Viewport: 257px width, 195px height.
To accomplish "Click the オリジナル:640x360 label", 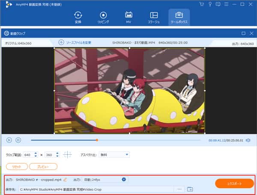I will pos(18,43).
